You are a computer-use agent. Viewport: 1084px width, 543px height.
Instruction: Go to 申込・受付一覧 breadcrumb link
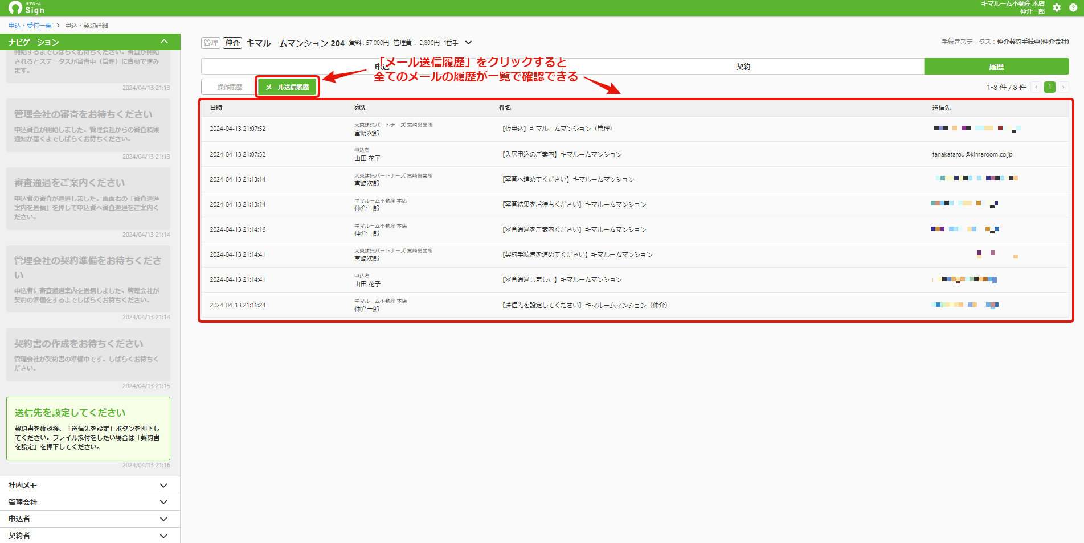point(30,26)
